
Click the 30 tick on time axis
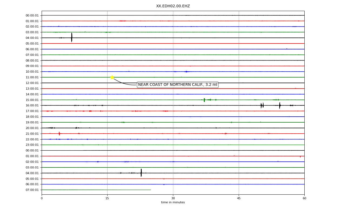click(173, 198)
